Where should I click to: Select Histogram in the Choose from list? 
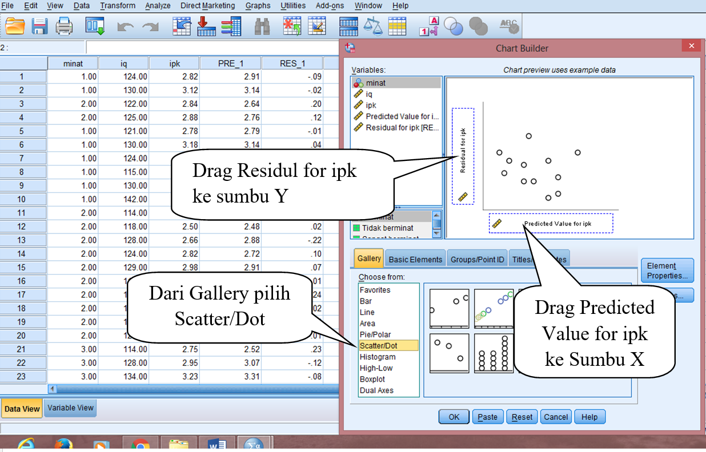377,357
